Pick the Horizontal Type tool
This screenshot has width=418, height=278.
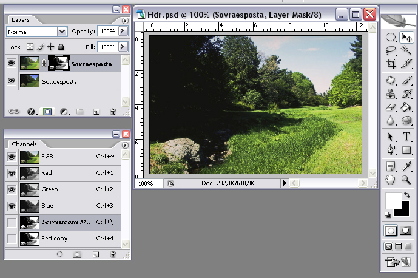pos(406,137)
